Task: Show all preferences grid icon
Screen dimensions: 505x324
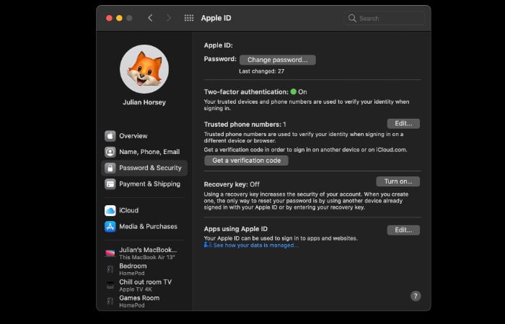Action: pyautogui.click(x=189, y=18)
